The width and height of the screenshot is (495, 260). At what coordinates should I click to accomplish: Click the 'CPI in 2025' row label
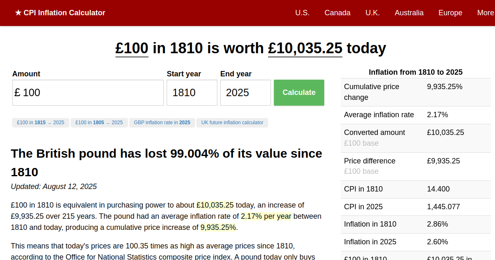click(363, 207)
